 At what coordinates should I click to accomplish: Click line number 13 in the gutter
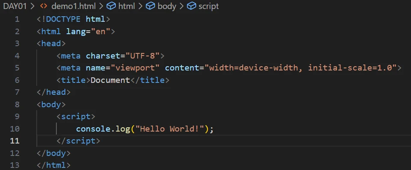click(15, 165)
